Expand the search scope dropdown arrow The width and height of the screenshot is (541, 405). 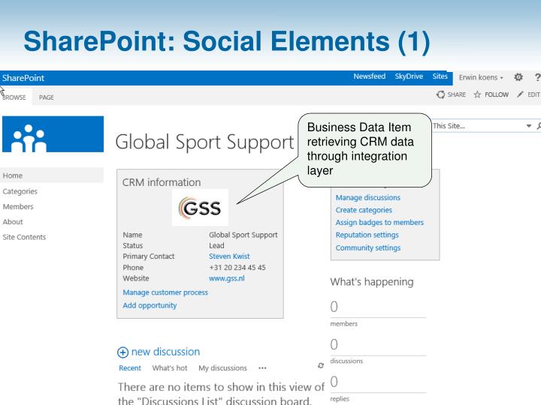(x=528, y=126)
